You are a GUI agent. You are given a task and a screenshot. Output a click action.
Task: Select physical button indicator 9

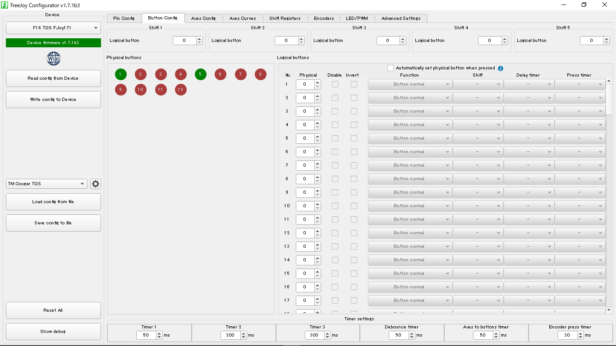(x=120, y=89)
